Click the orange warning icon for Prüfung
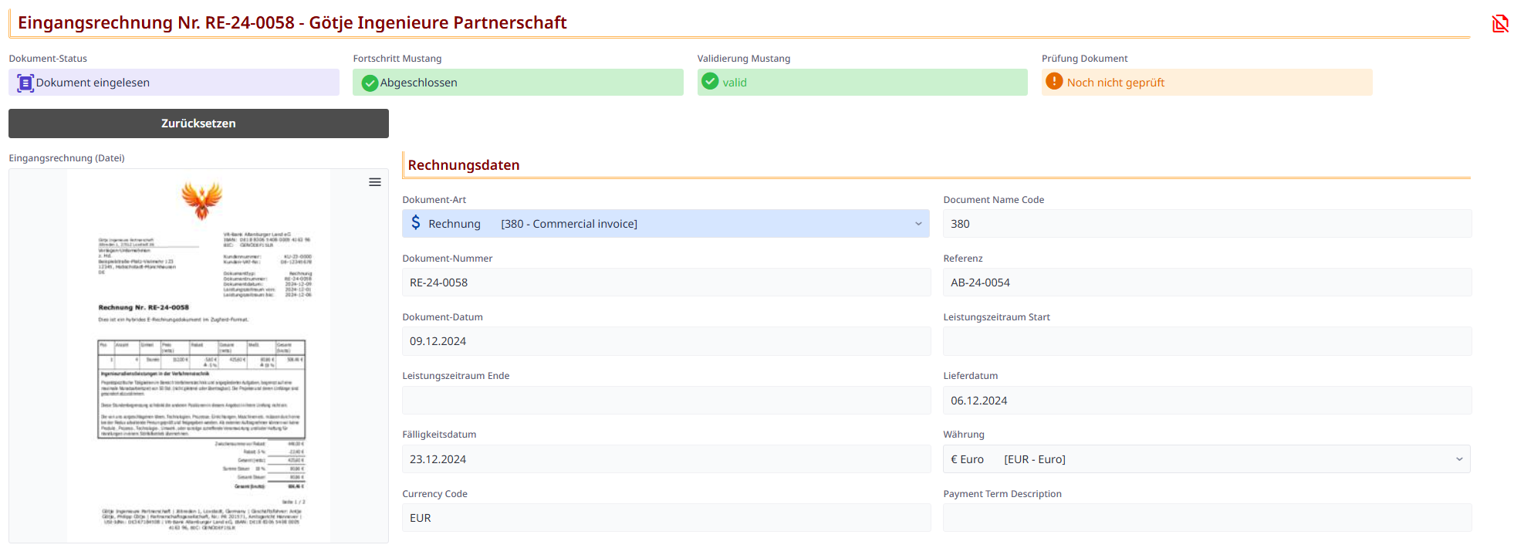Viewport: 1524px width, 555px height. pos(1054,82)
